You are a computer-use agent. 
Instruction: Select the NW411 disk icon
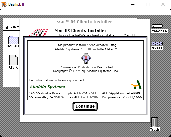157,43
